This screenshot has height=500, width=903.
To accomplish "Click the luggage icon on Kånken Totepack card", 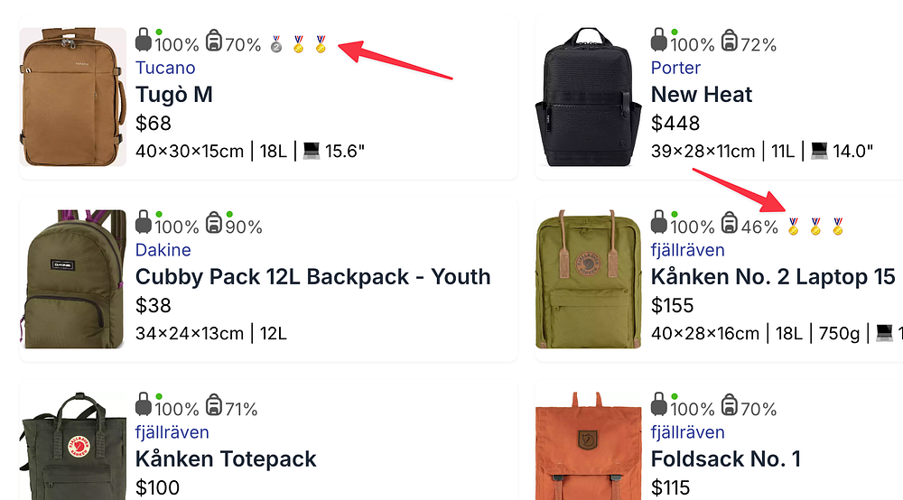I will [x=144, y=405].
